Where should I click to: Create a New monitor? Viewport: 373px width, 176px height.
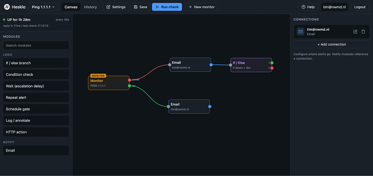click(x=201, y=7)
